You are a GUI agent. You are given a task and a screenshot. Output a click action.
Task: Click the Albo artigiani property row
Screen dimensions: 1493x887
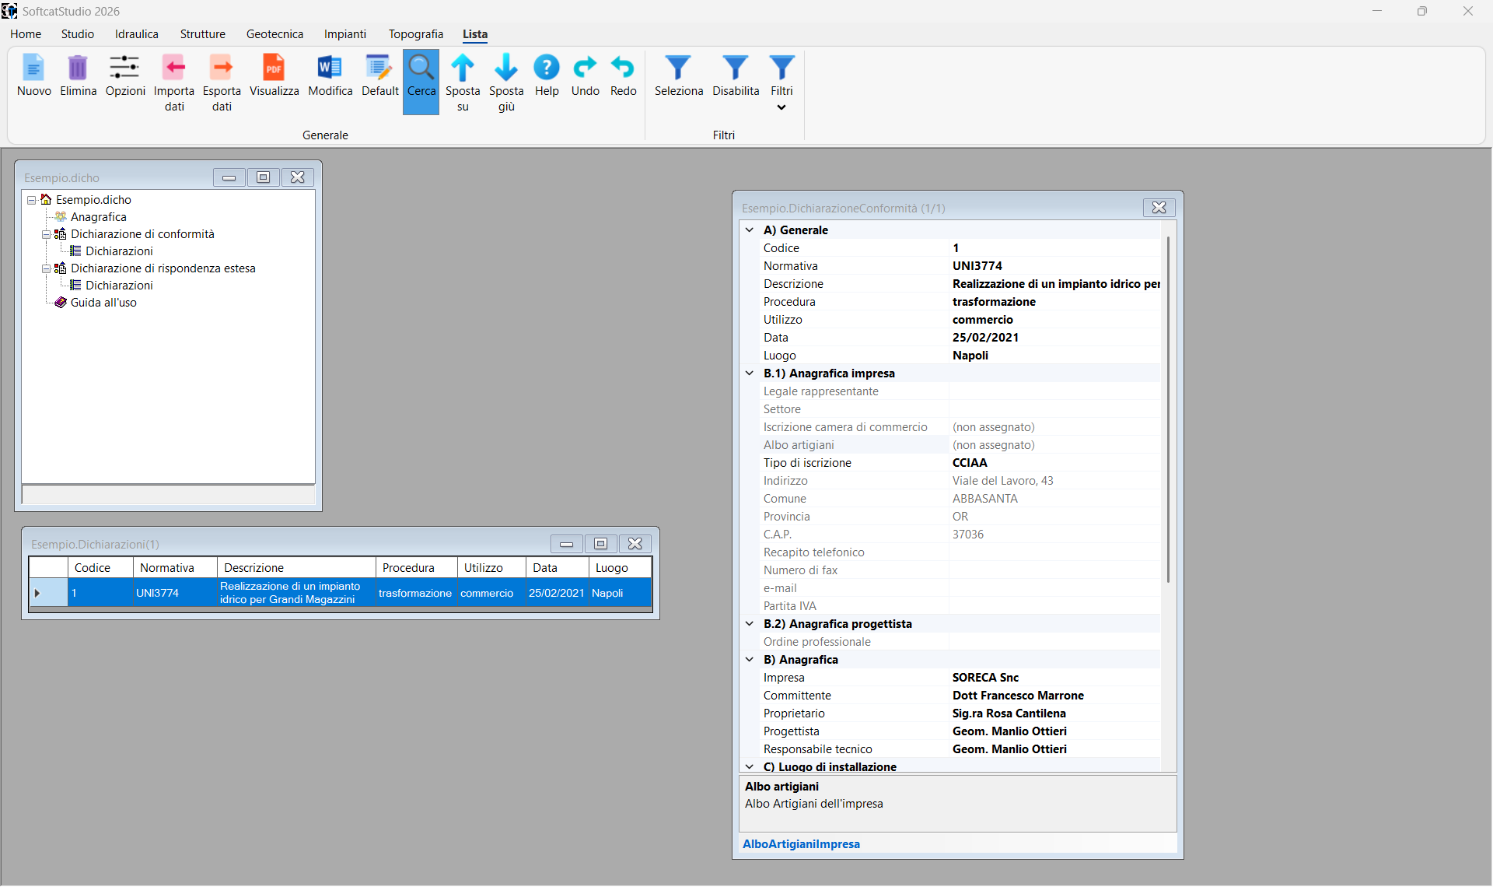(x=960, y=445)
